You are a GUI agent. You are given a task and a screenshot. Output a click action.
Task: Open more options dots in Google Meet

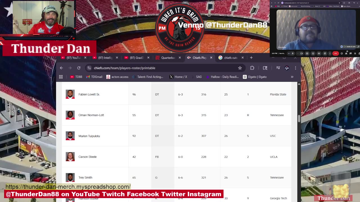coord(330,53)
